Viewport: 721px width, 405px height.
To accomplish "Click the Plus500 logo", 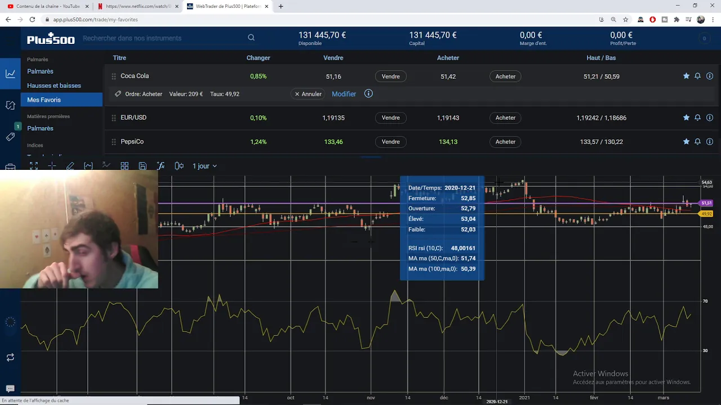I will 50,38.
